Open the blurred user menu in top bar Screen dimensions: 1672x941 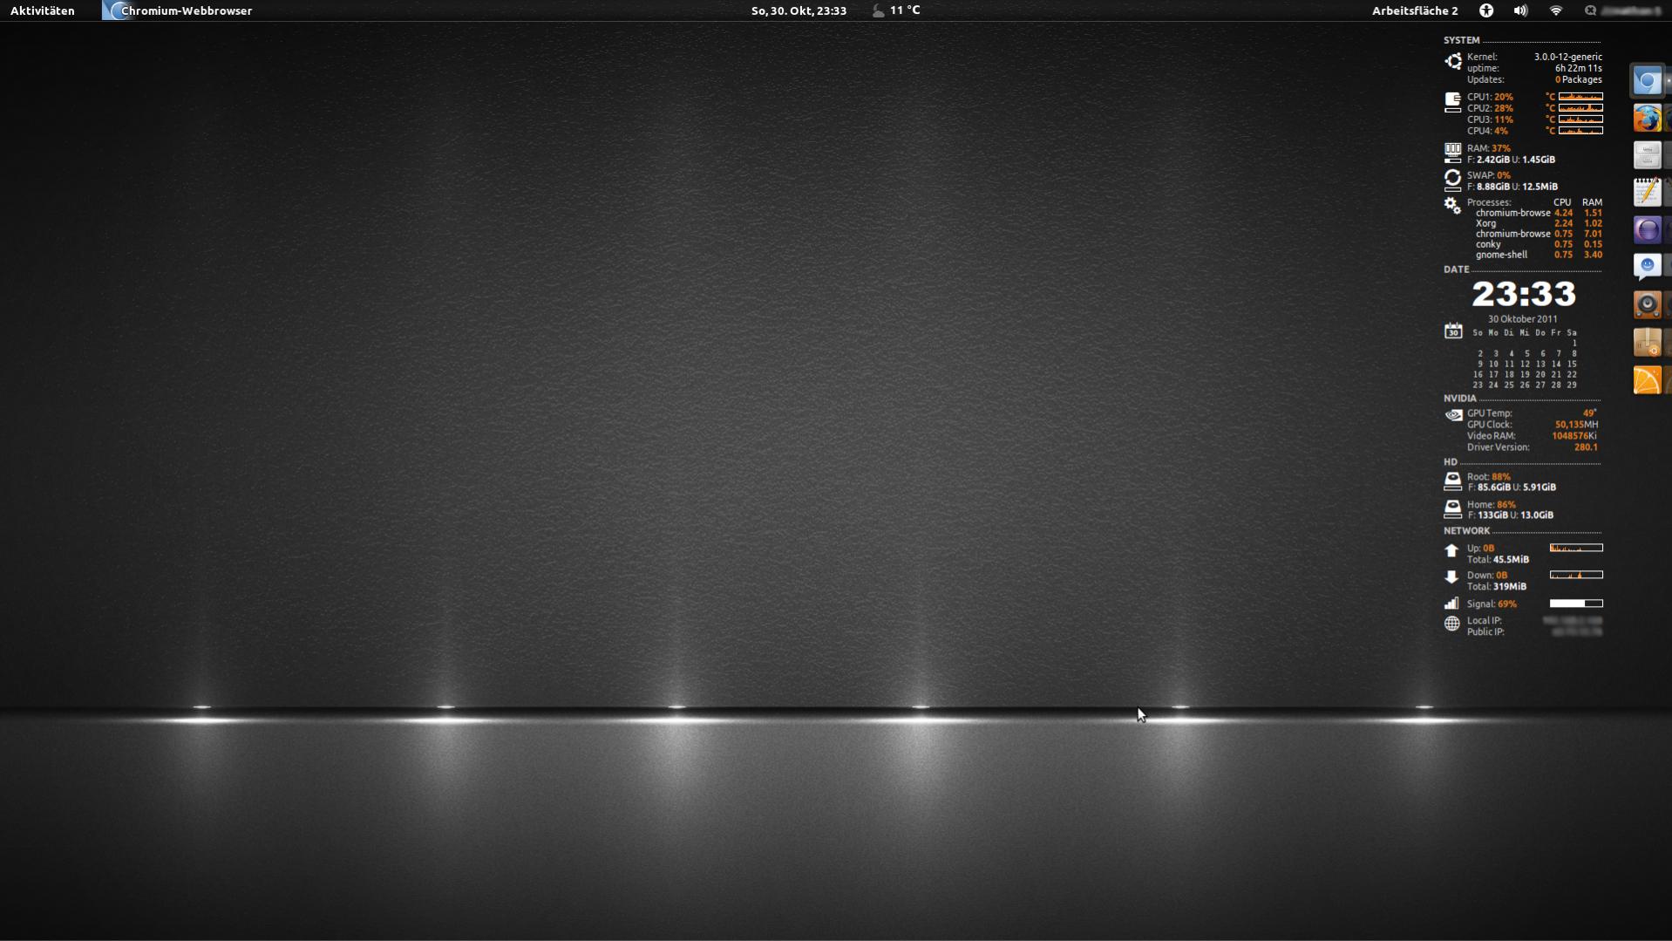(x=1622, y=10)
